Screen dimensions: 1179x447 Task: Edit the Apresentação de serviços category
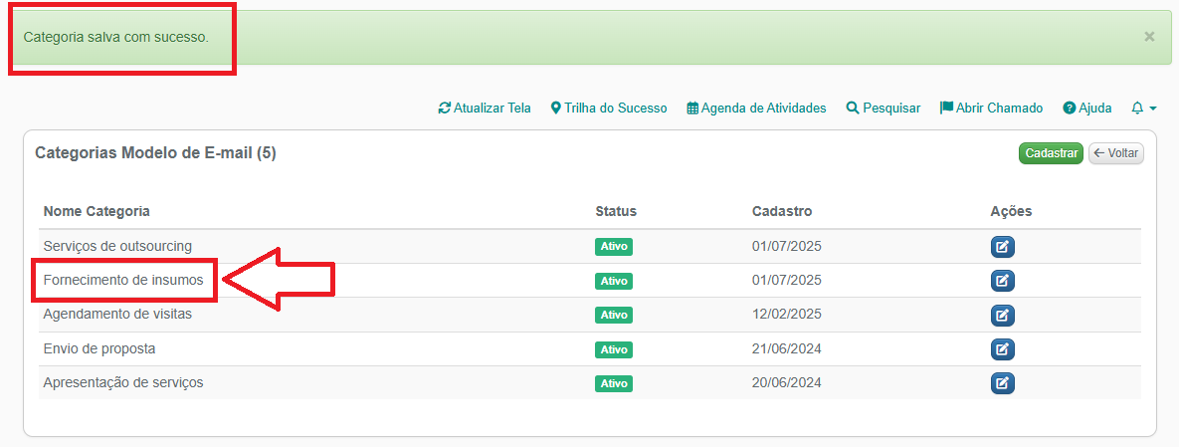point(1002,383)
